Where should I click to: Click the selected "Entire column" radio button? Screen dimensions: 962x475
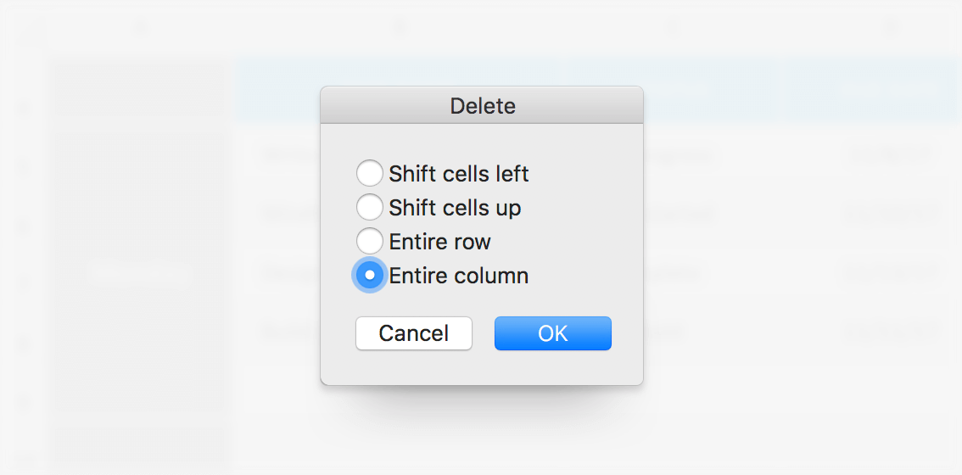tap(370, 276)
